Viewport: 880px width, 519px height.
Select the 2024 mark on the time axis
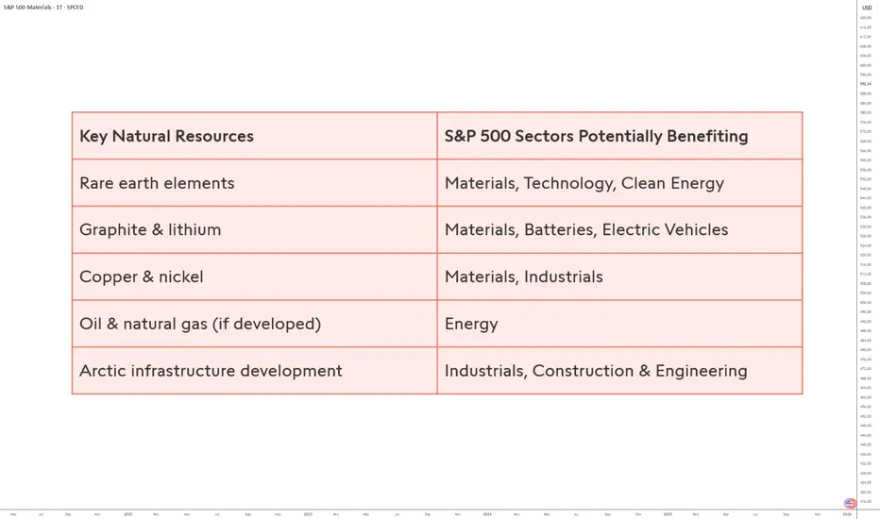tap(487, 514)
